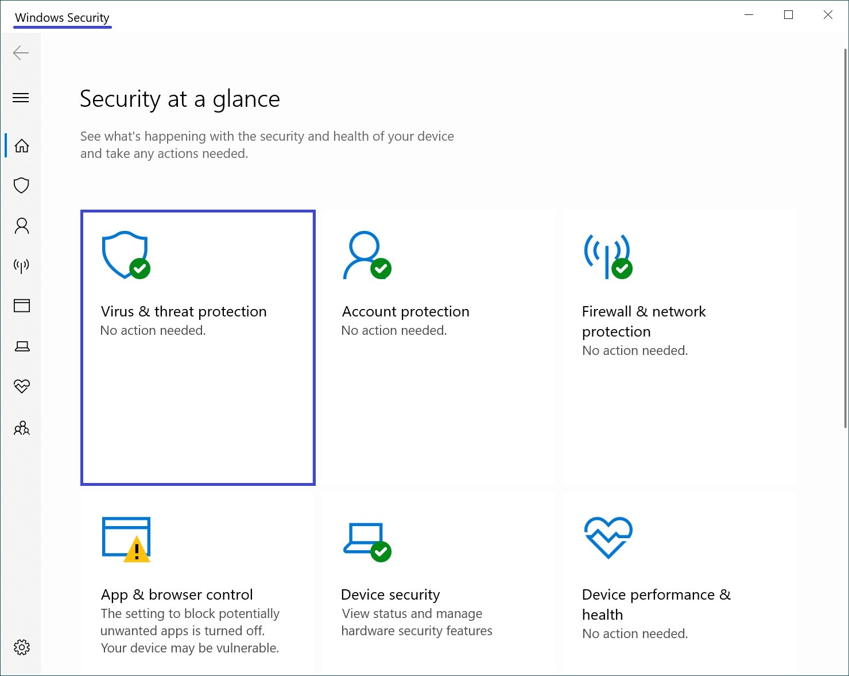The image size is (849, 676).
Task: Click the back arrow in sidebar
Action: coord(21,53)
